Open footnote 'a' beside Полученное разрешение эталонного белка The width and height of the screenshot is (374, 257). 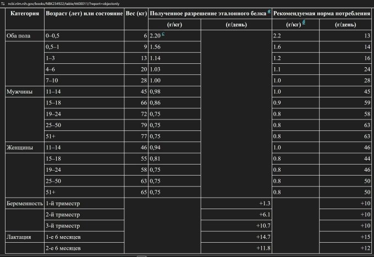269,12
